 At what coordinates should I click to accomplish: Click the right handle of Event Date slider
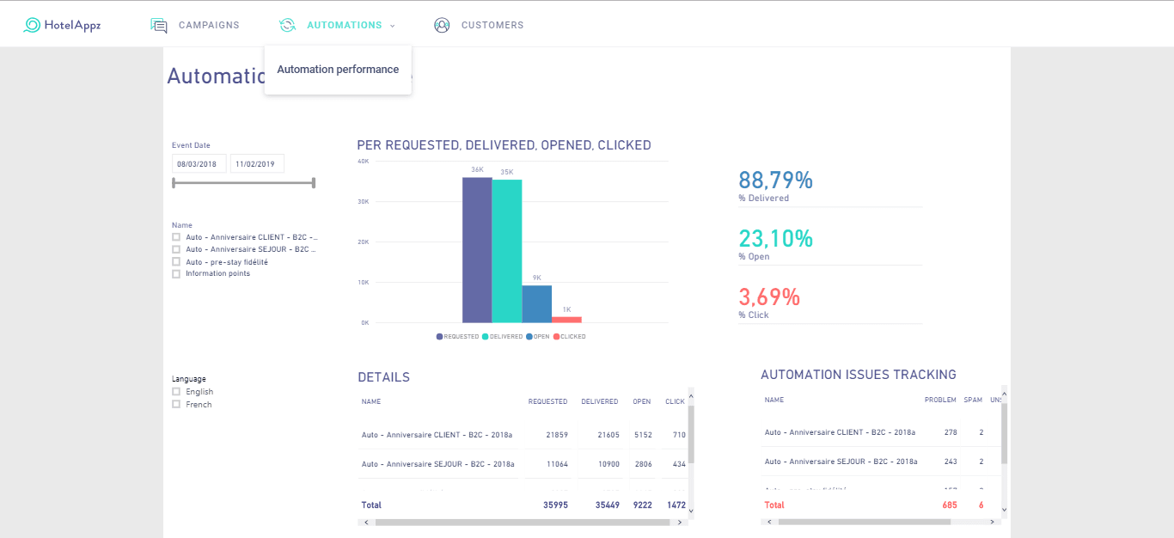click(x=314, y=182)
